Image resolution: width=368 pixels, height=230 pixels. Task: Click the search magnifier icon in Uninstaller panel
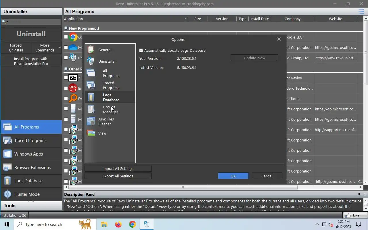[4, 22]
